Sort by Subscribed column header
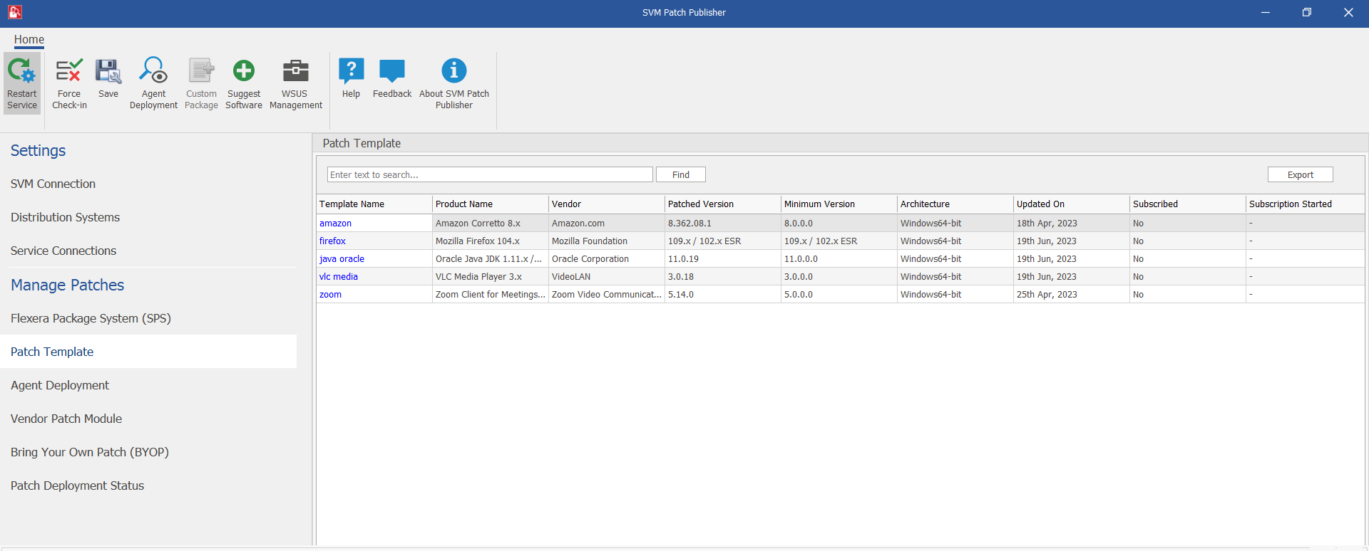The image size is (1369, 551). (1188, 204)
